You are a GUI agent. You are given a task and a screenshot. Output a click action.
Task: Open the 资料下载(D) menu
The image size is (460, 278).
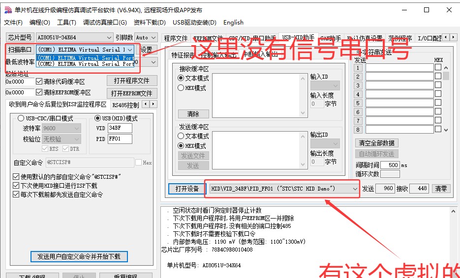150,23
